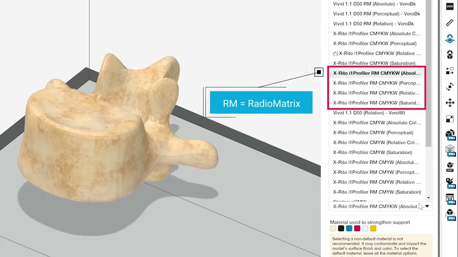Click the first PRO cube tool icon
This screenshot has width=458, height=257.
pyautogui.click(x=450, y=135)
